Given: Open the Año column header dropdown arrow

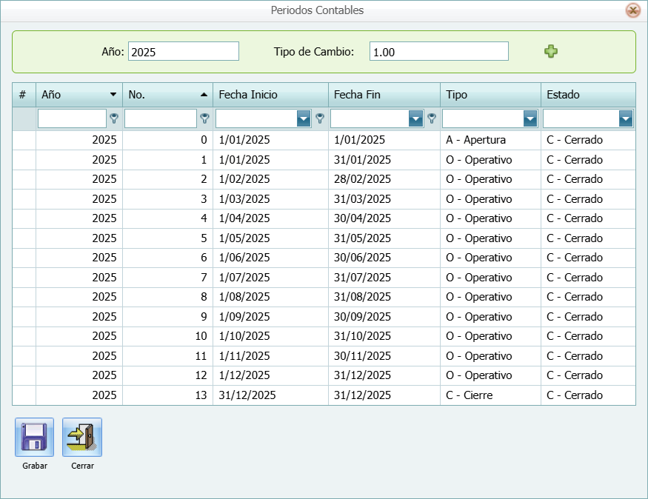Looking at the screenshot, I should pos(113,95).
